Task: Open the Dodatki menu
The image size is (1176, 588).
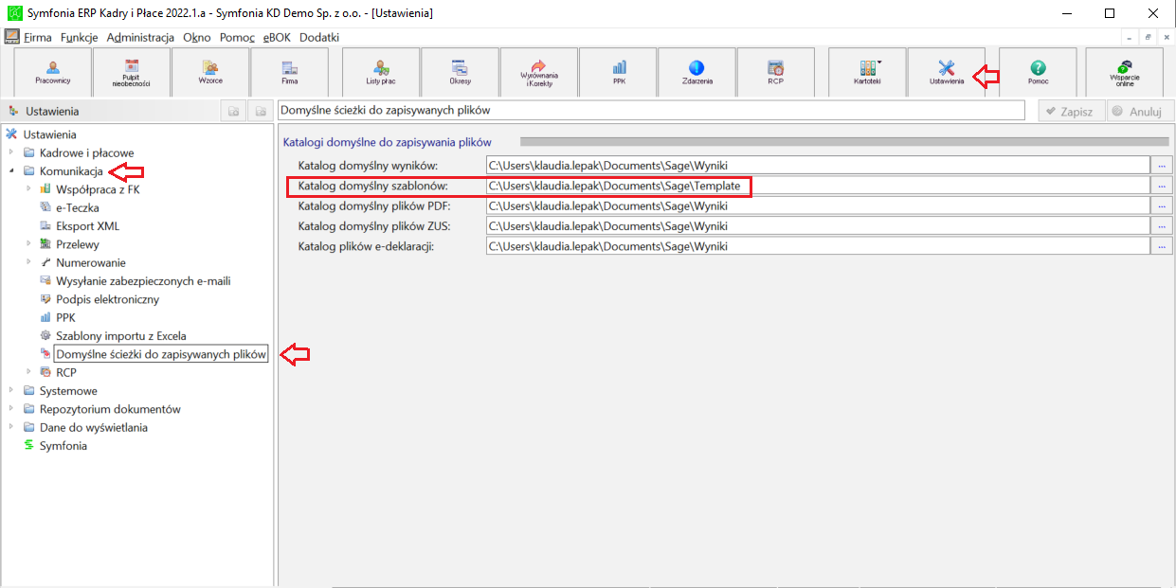Action: pos(319,37)
